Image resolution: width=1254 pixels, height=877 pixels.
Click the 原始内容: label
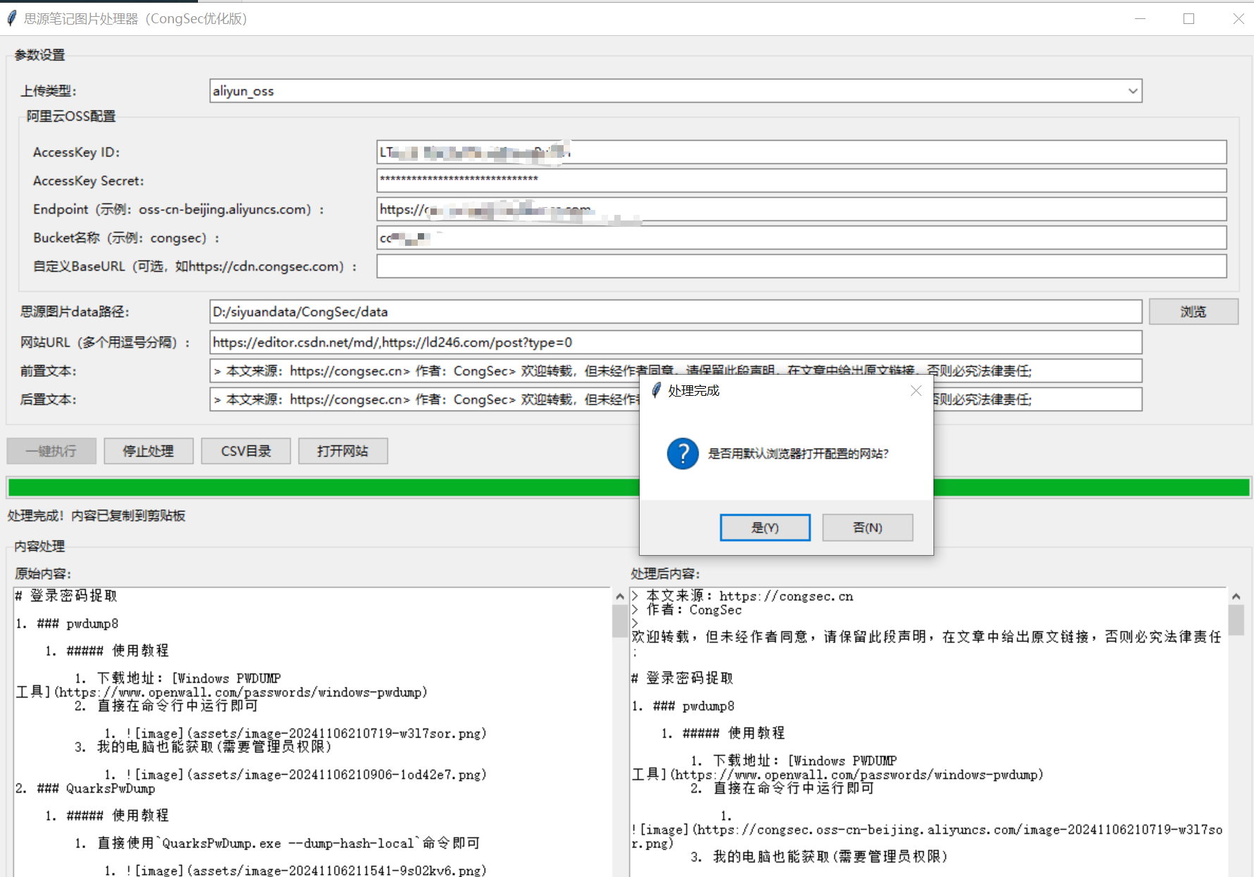(x=43, y=574)
